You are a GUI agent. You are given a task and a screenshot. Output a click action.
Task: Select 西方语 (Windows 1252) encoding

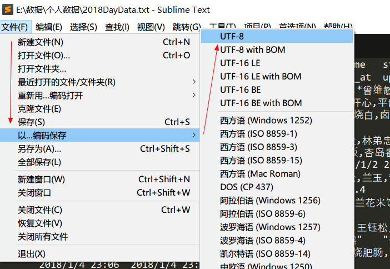pos(277,121)
